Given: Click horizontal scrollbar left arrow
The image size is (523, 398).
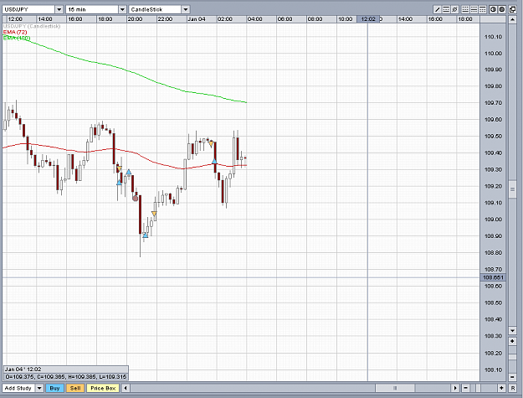Looking at the screenshot, I should click(126, 388).
